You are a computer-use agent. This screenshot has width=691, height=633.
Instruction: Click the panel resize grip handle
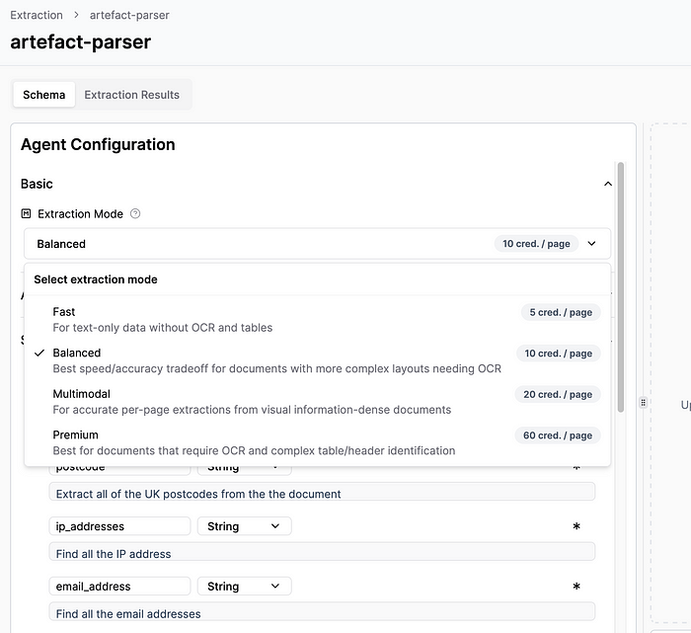643,403
